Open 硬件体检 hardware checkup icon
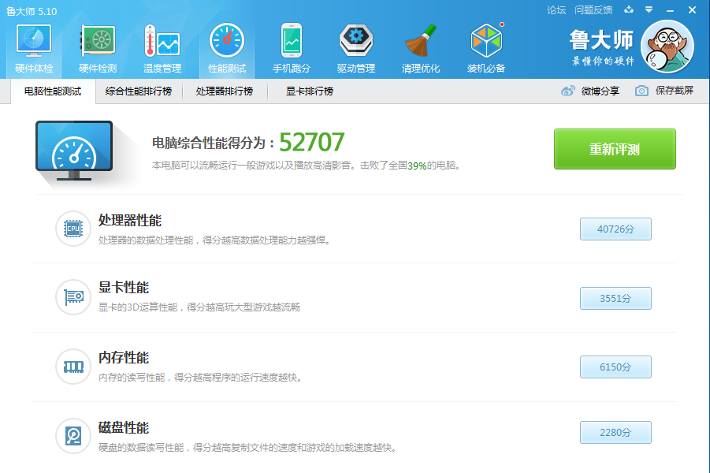The width and height of the screenshot is (710, 473). [x=34, y=41]
